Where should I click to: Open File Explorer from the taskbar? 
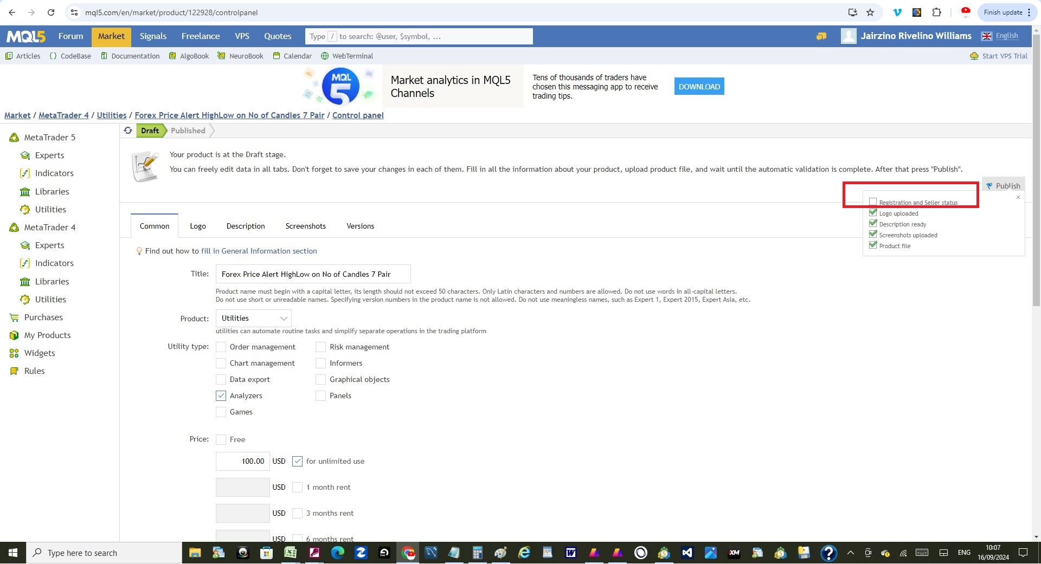coord(195,553)
